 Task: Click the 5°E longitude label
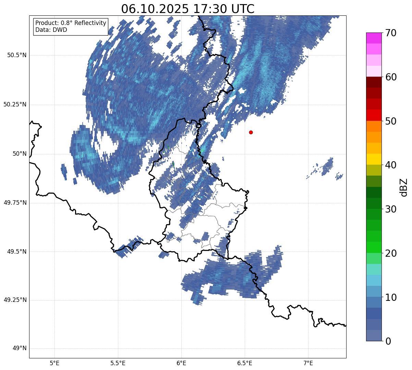pyautogui.click(x=54, y=363)
